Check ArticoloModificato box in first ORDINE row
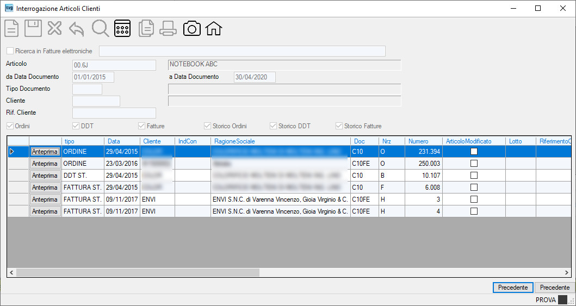Viewport: 576px width, 306px height. click(474, 151)
